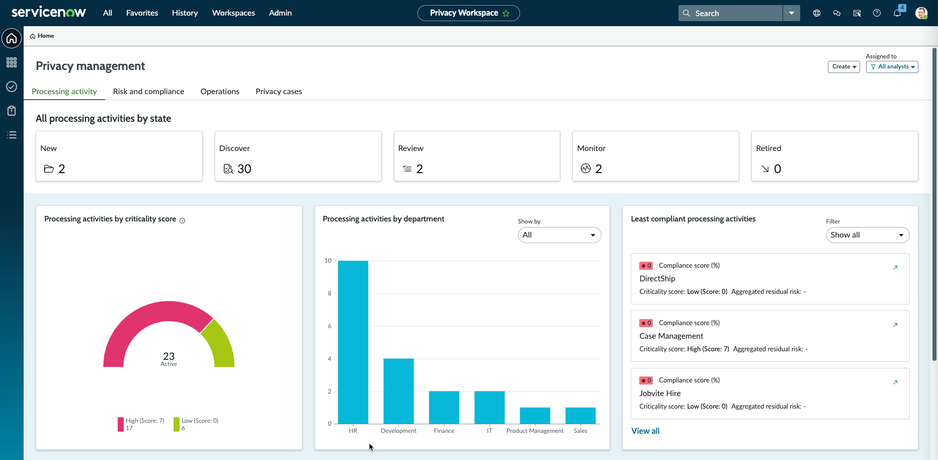
Task: Click the info icon beside criticality score
Action: point(183,220)
